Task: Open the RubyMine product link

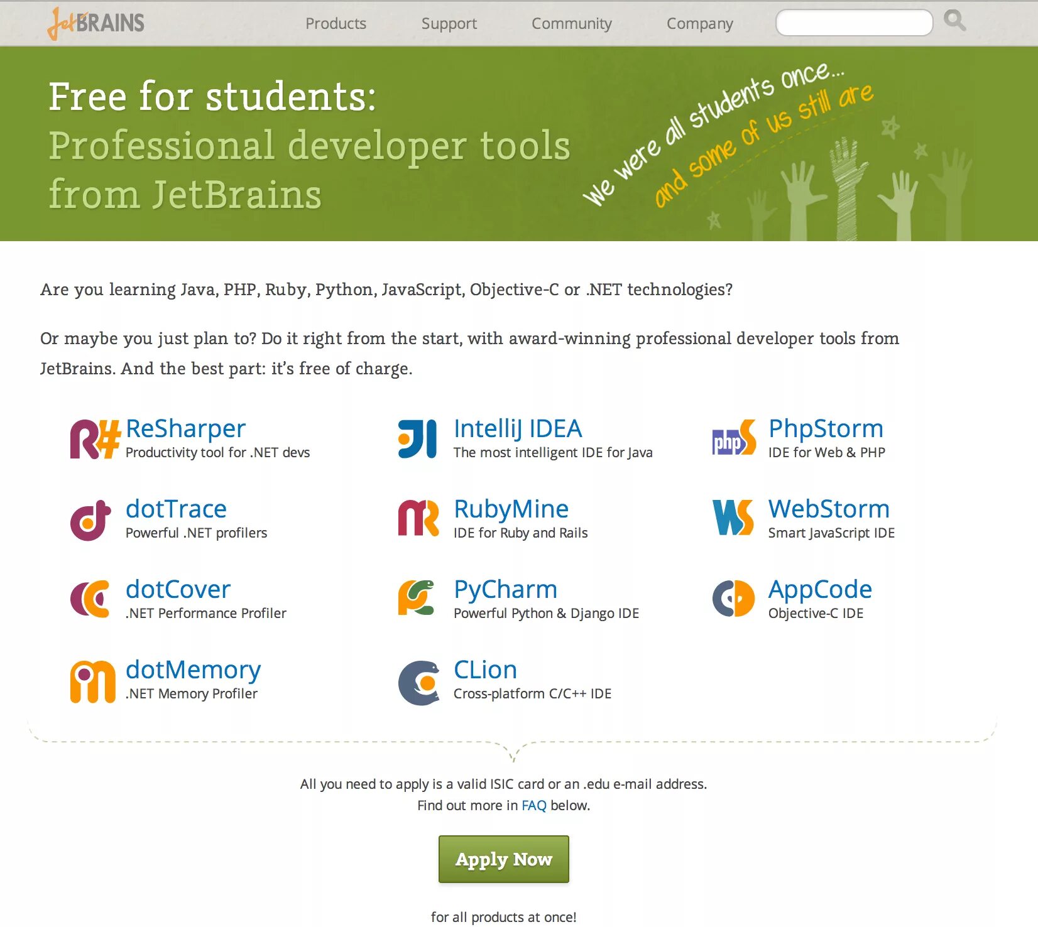Action: pyautogui.click(x=511, y=509)
